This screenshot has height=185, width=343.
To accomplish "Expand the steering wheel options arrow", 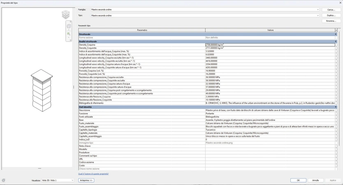I will coord(69,30).
